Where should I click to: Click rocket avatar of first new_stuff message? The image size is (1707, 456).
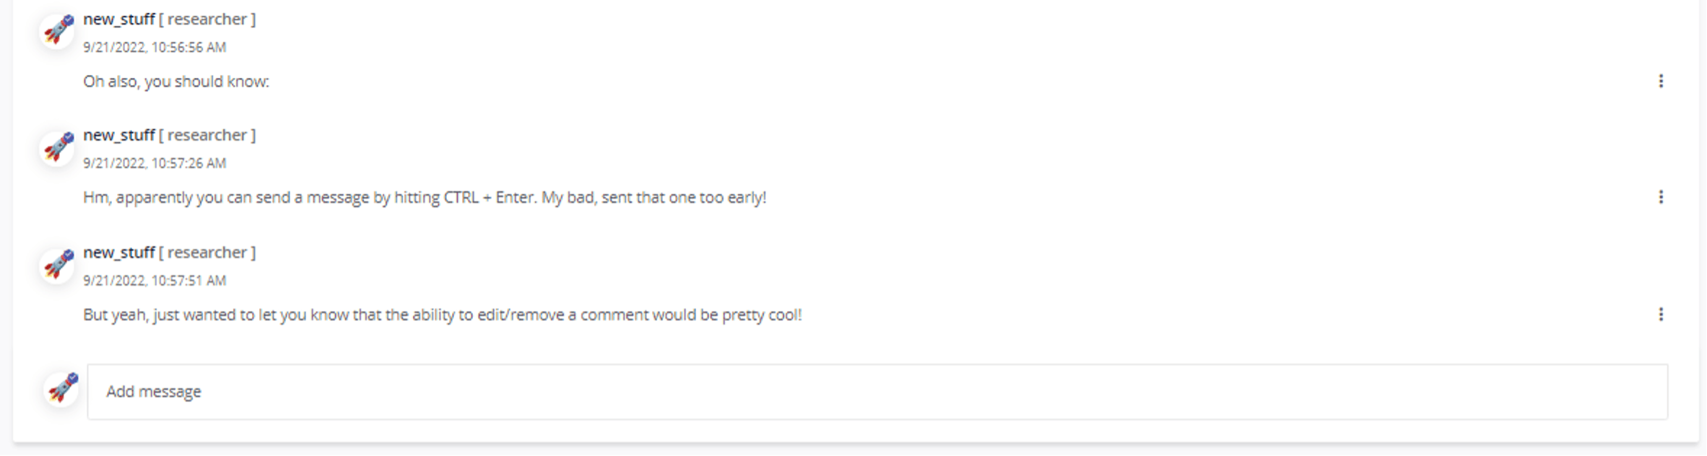[58, 31]
